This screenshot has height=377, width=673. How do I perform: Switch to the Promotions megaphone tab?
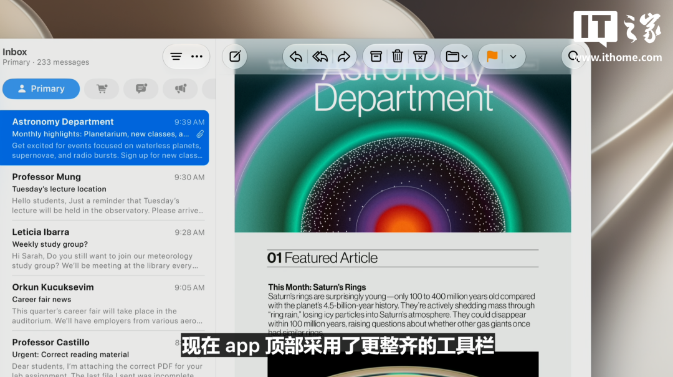click(x=180, y=89)
